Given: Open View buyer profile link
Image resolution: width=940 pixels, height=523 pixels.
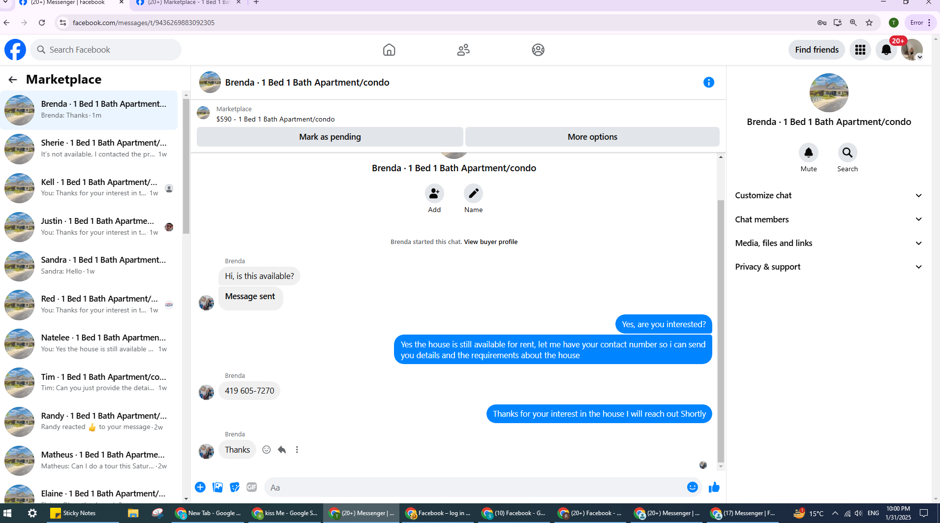Looking at the screenshot, I should tap(490, 242).
